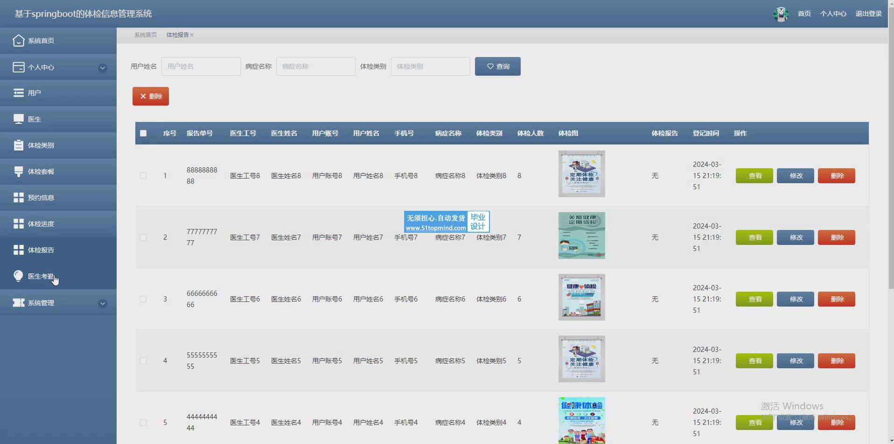Click the clipboard icon beside 体检类别
894x444 pixels.
coord(19,145)
